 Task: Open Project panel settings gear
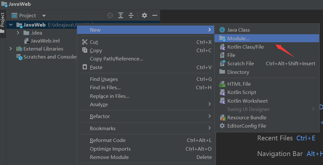click(144, 15)
